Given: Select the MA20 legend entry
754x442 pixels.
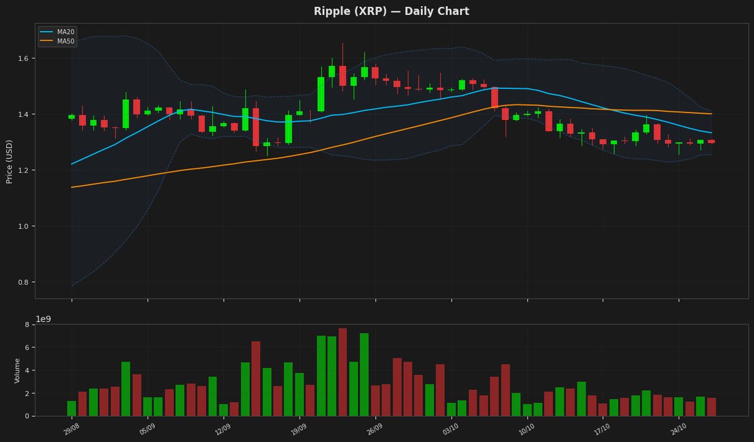Looking at the screenshot, I should (x=57, y=32).
